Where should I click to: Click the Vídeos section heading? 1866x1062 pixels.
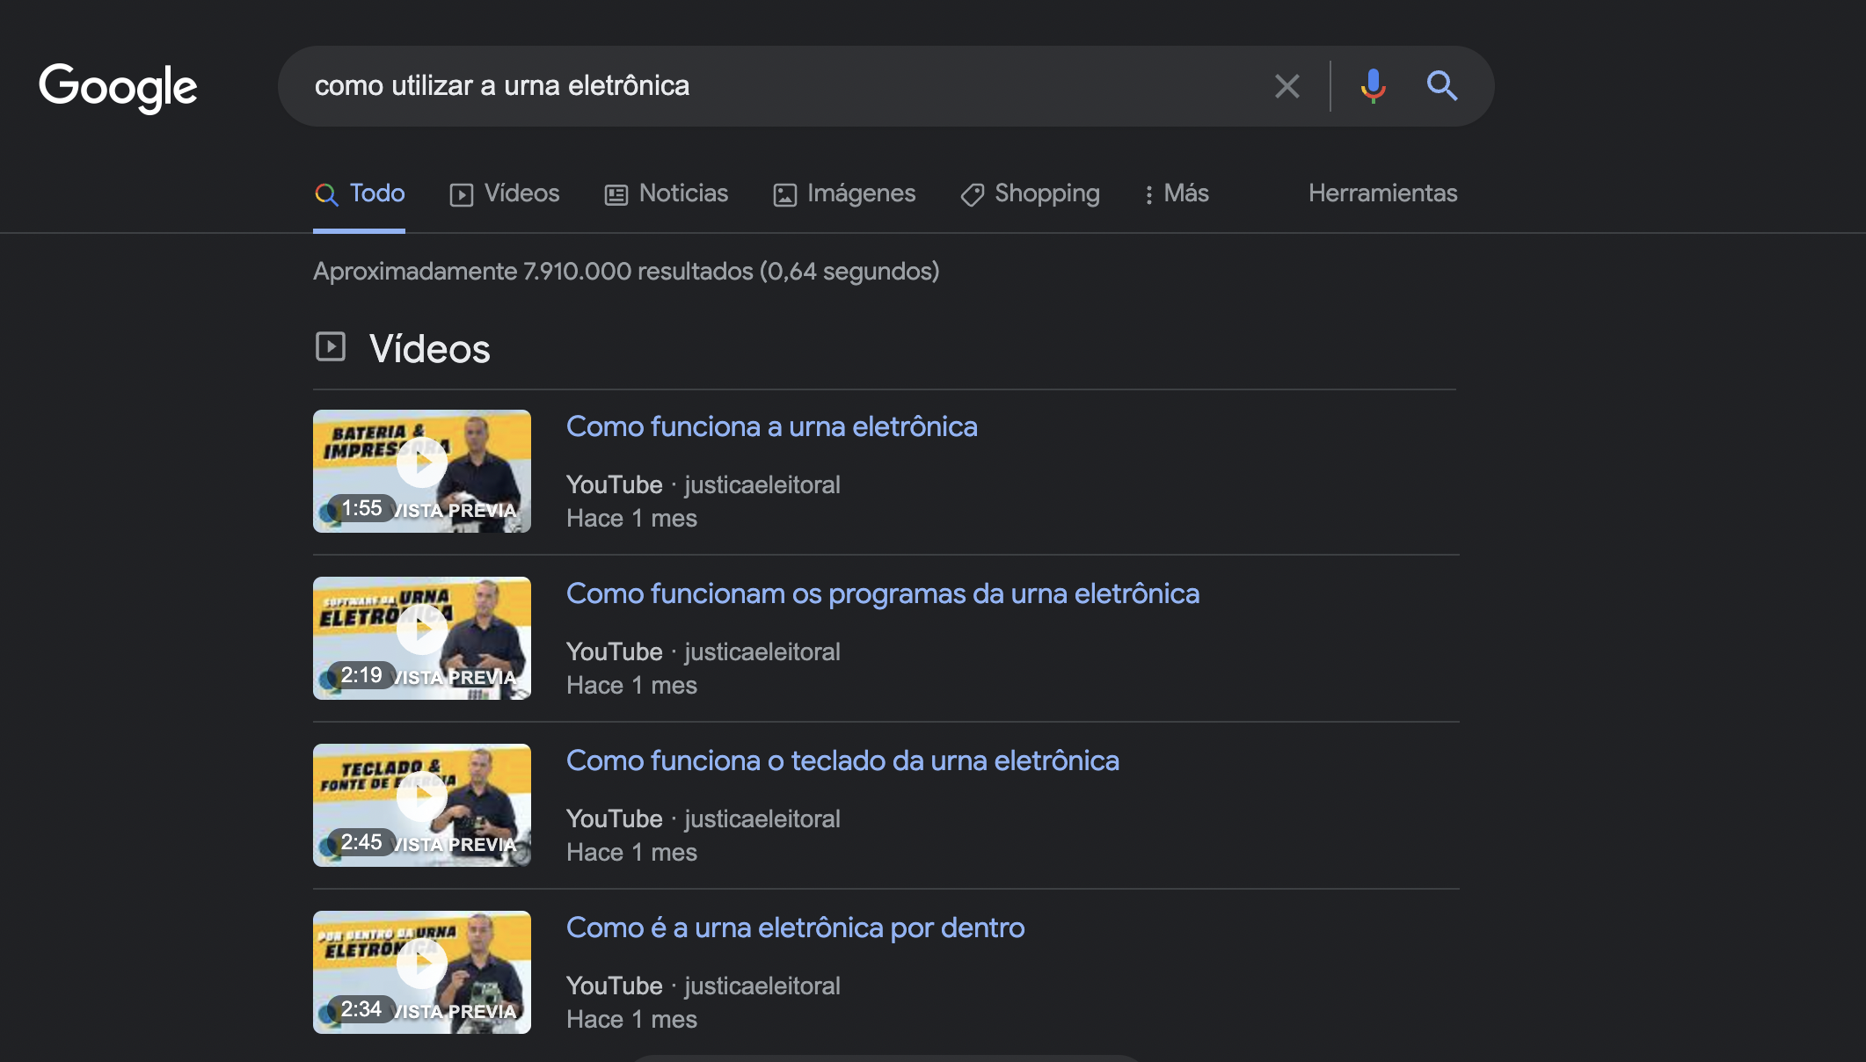(x=430, y=349)
